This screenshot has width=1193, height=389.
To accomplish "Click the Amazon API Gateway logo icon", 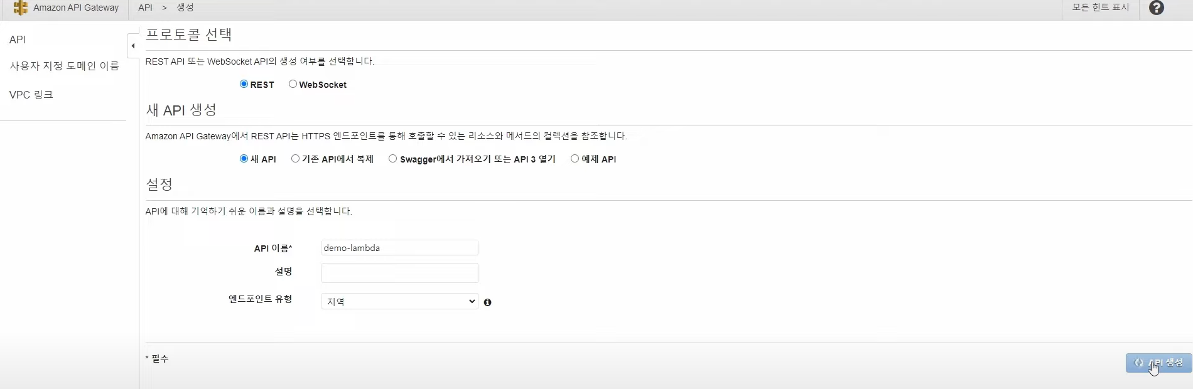I will point(20,8).
